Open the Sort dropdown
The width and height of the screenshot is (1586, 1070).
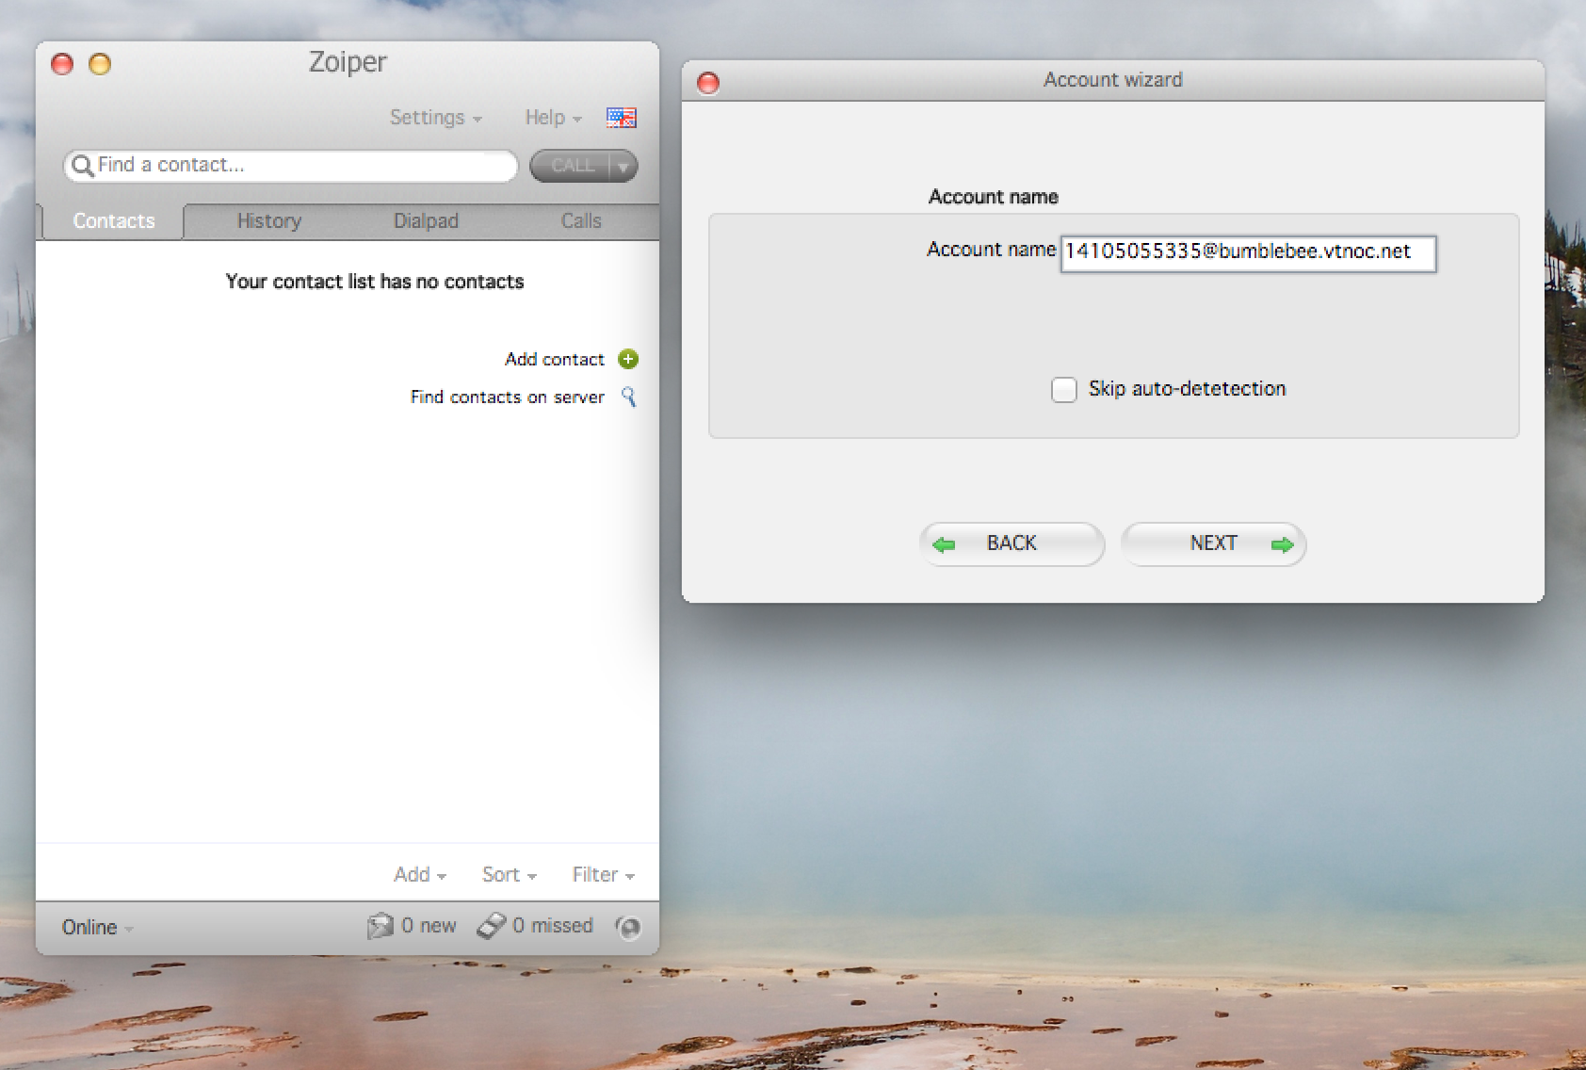click(510, 875)
